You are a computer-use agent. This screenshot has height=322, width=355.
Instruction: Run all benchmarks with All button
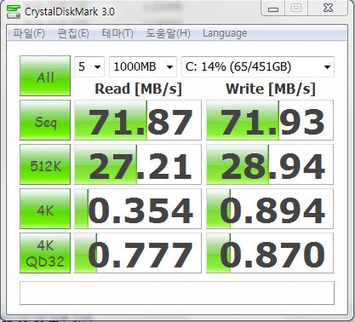click(45, 76)
